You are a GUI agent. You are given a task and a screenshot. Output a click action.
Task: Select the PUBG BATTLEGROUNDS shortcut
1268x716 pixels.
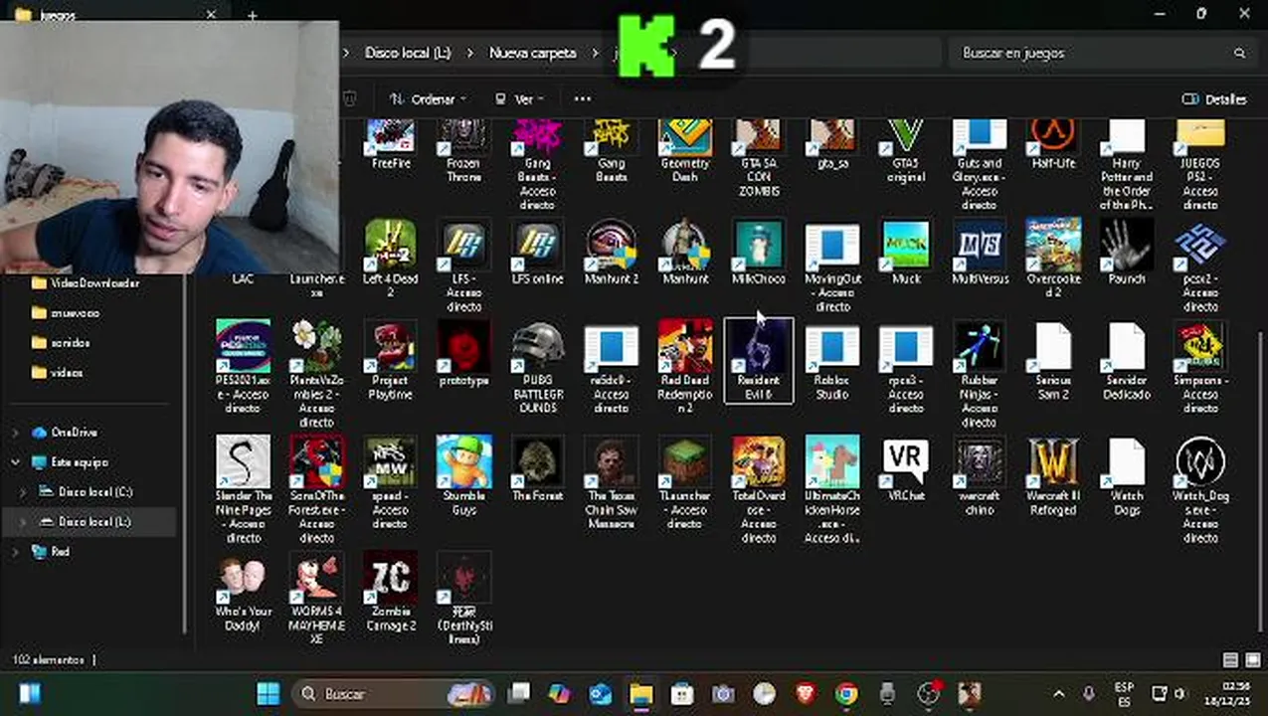[x=537, y=367]
